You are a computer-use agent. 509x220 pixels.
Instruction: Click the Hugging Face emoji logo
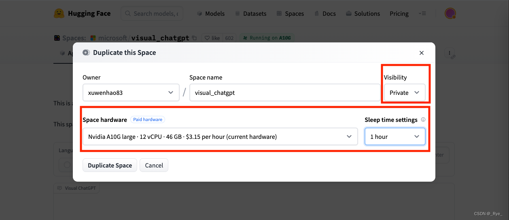pyautogui.click(x=59, y=13)
